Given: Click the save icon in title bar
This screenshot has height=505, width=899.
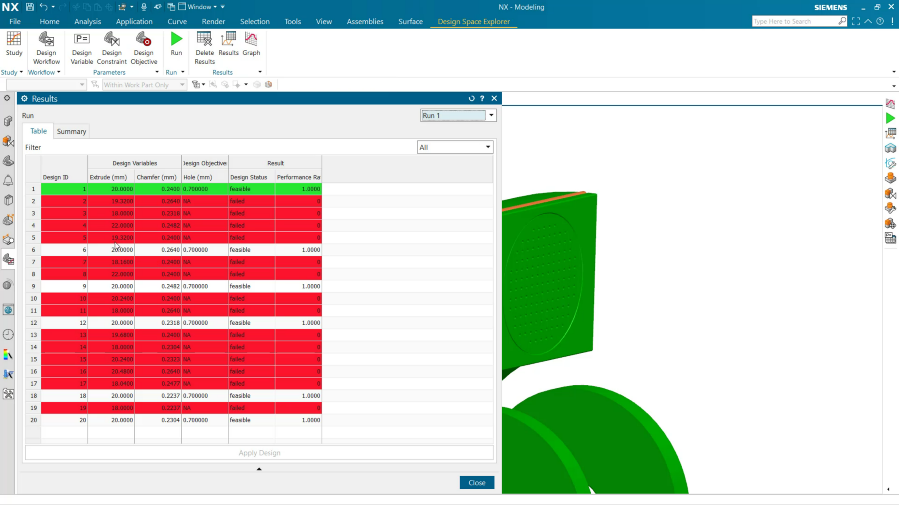Looking at the screenshot, I should pyautogui.click(x=30, y=7).
